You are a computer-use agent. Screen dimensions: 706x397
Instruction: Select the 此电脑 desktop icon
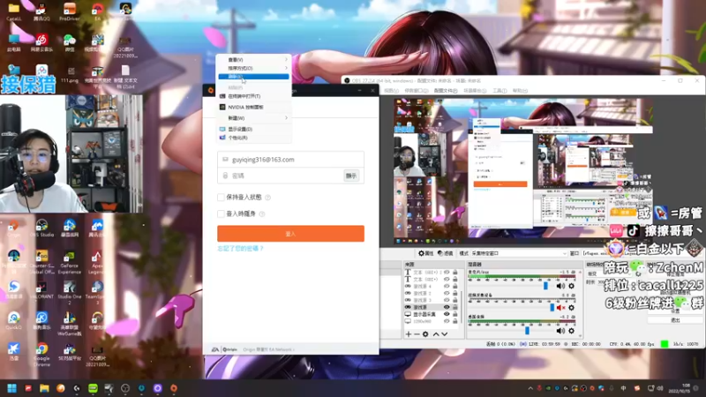click(13, 42)
